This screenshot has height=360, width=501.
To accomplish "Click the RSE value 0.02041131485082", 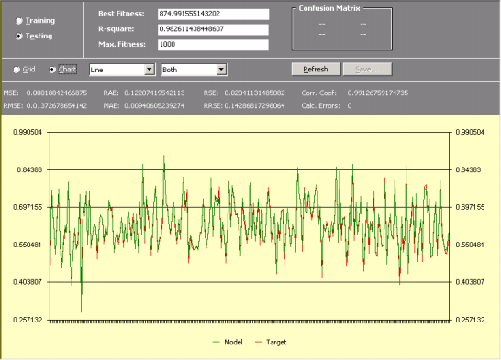I will (254, 93).
